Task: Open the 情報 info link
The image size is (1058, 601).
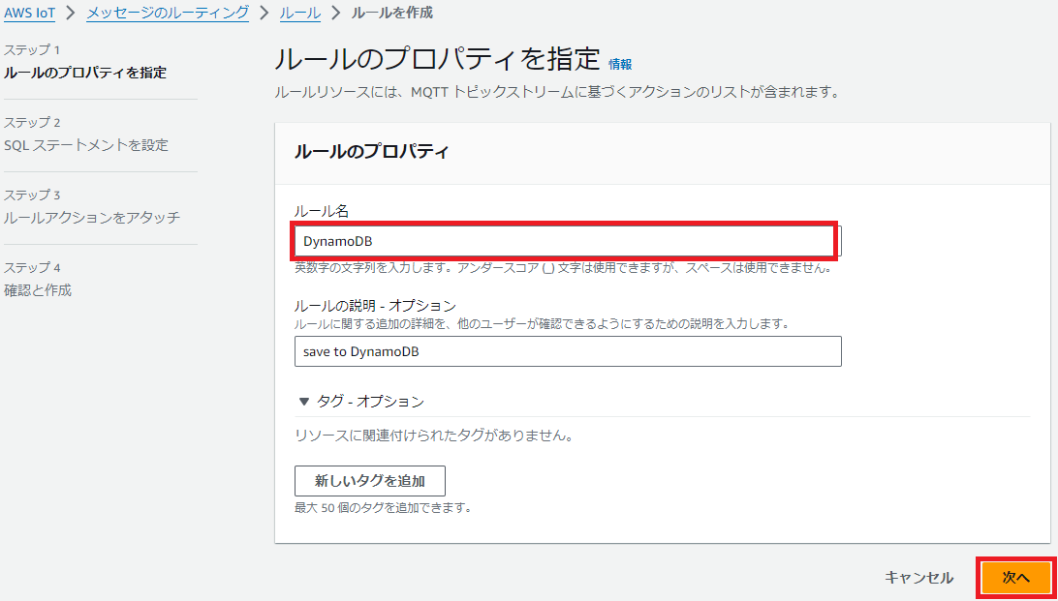Action: (x=620, y=64)
